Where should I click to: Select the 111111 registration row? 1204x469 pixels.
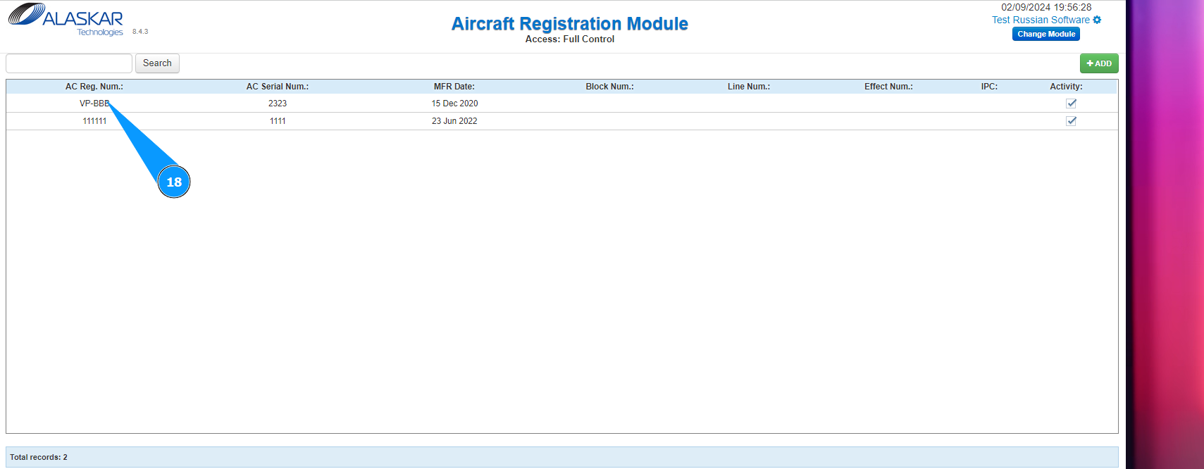pos(94,121)
